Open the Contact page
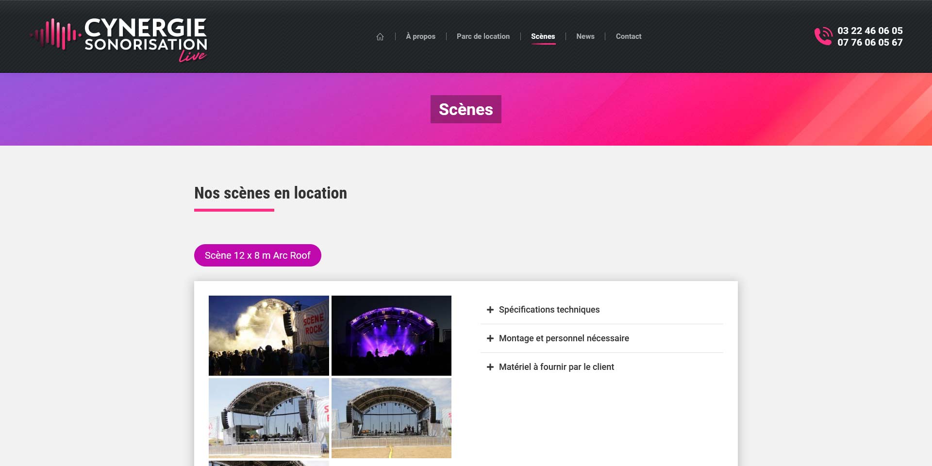 [x=628, y=36]
